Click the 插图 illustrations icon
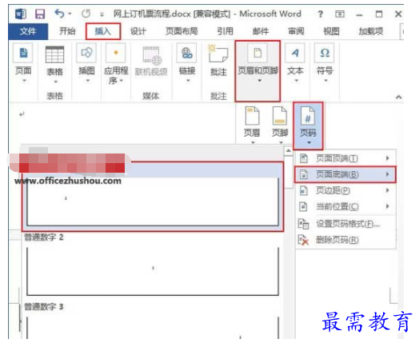Viewport: 419px width, 347px height. (x=86, y=53)
